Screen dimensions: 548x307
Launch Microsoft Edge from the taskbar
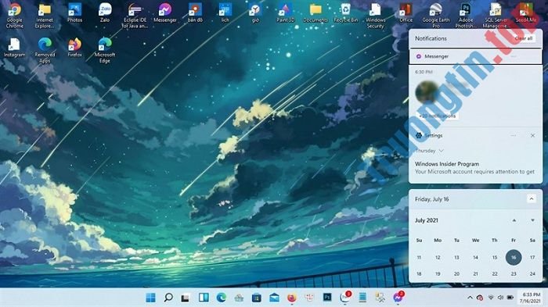click(x=222, y=298)
